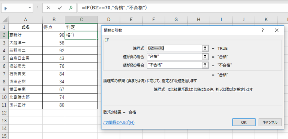Image resolution: width=288 pixels, height=139 pixels.
Task: Select column H header
Action: coord(198,19)
